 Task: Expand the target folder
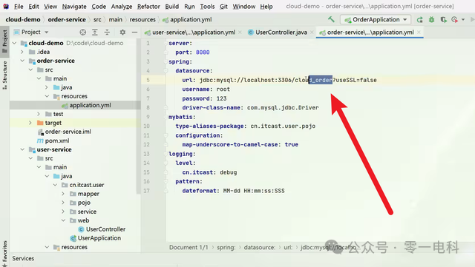point(30,123)
